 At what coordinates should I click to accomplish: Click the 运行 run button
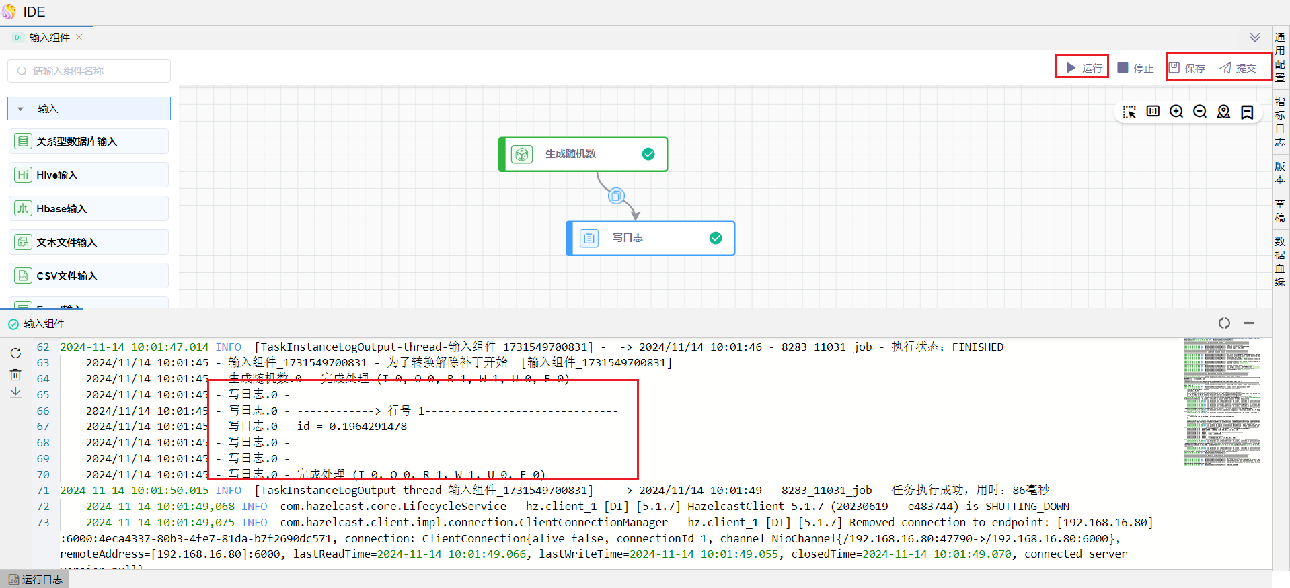click(x=1083, y=68)
